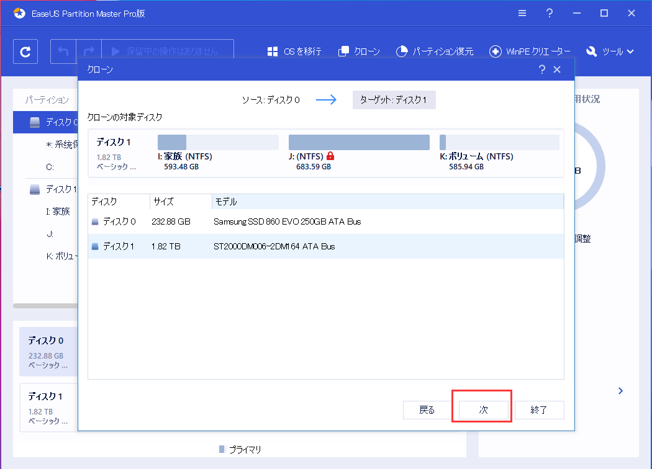
Task: Select I: 家族 in left tree
Action: click(x=58, y=212)
